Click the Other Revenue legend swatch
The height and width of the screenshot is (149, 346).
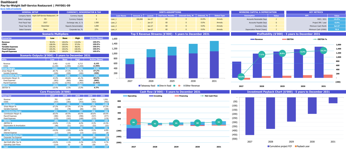point(184,86)
